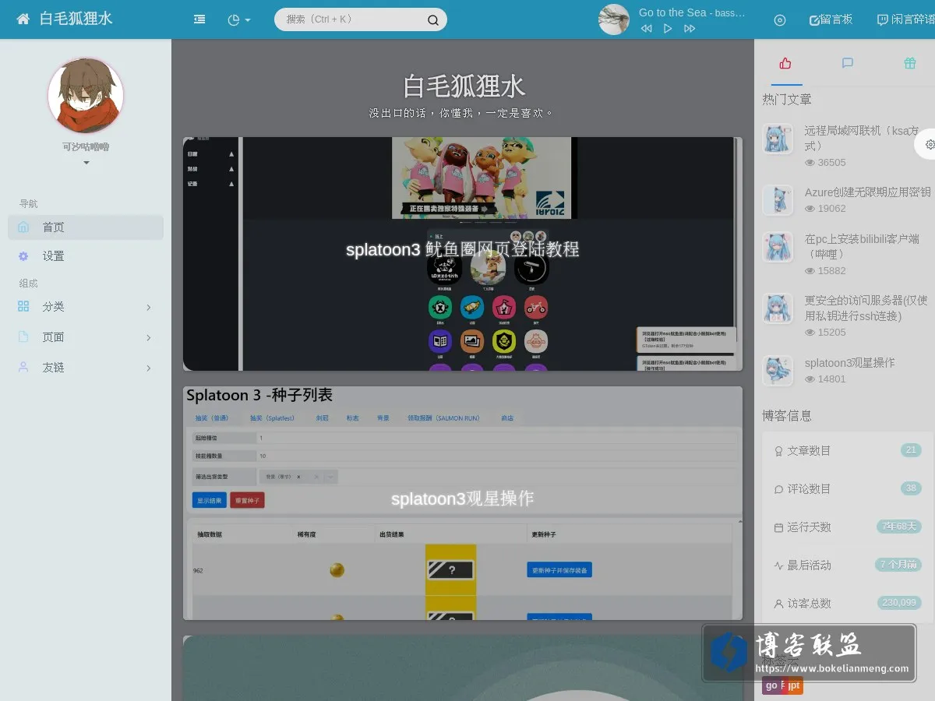Click the 运行天数 row in blog info
Viewport: 935px width, 701px height.
[x=848, y=527]
